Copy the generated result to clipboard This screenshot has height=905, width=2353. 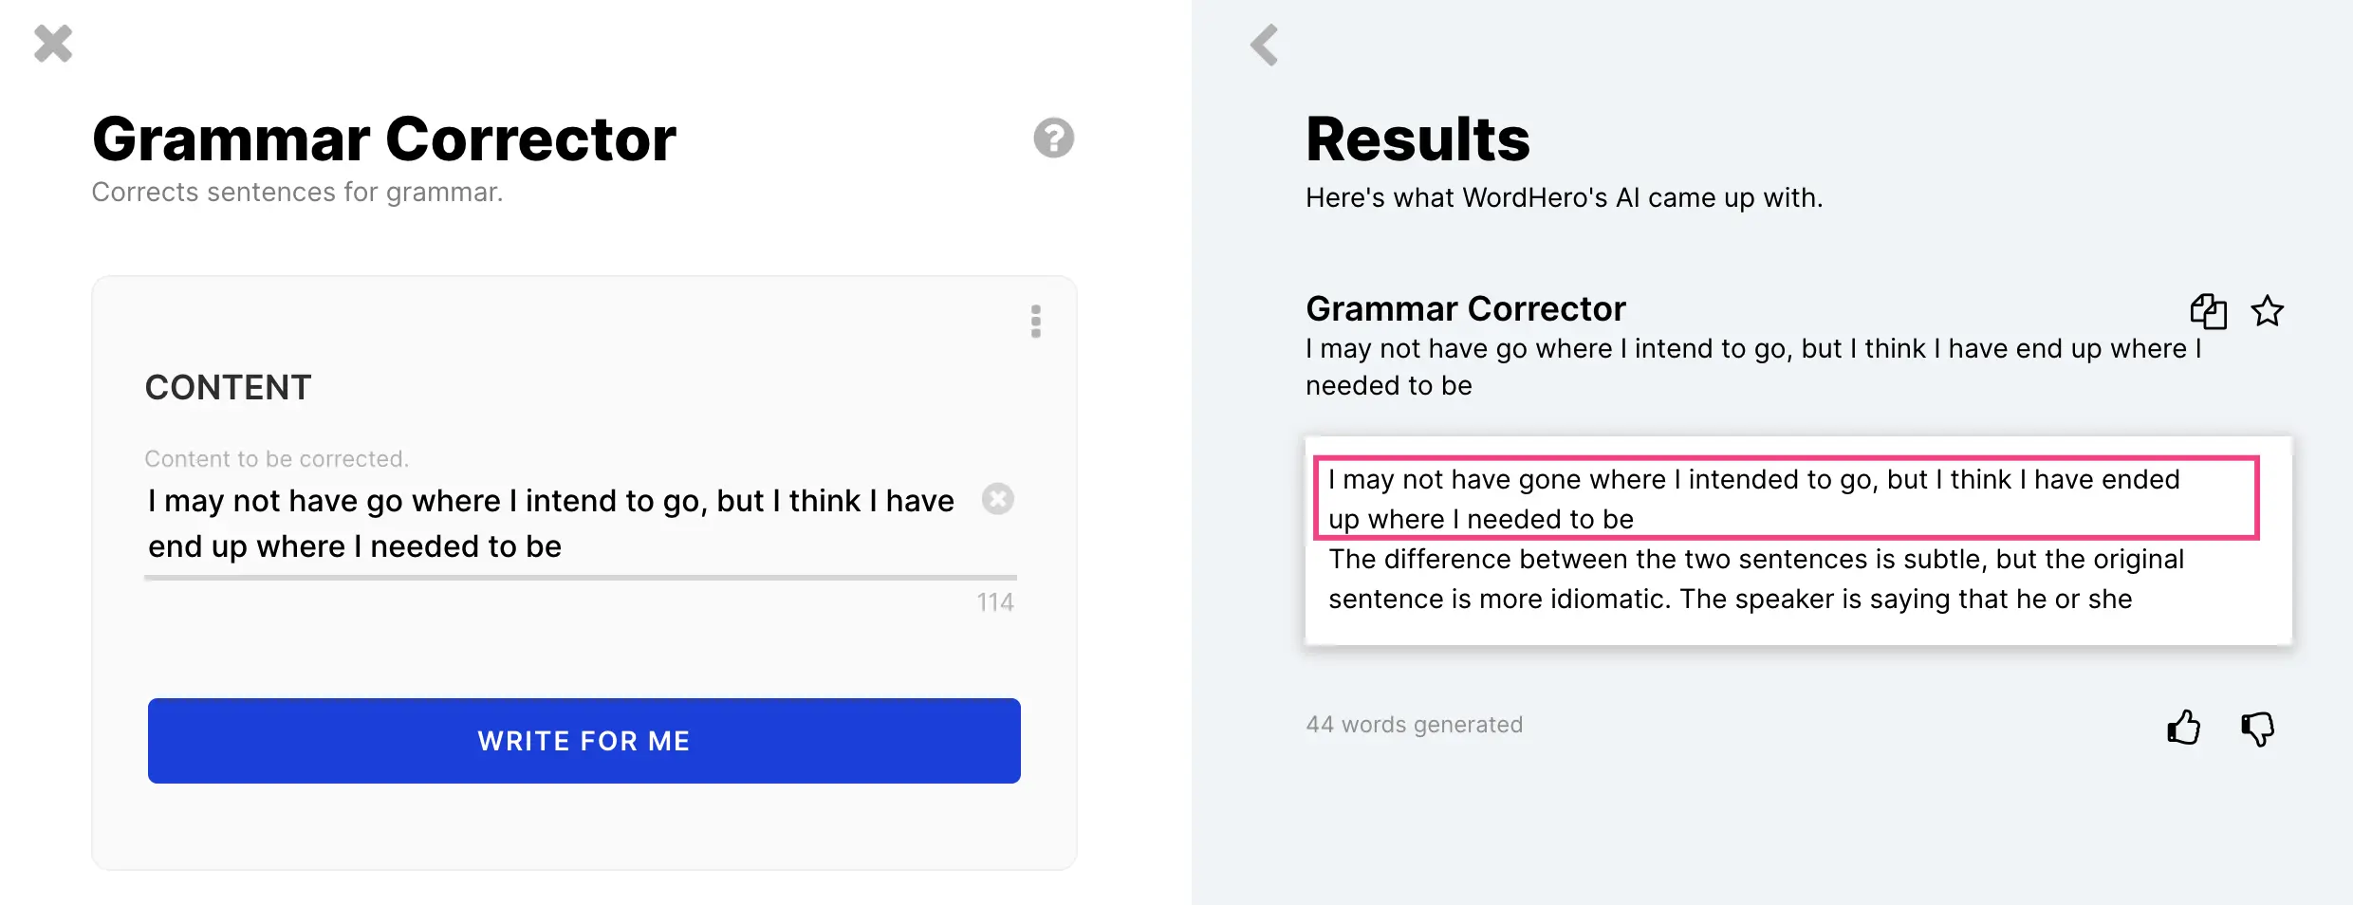coord(2208,311)
